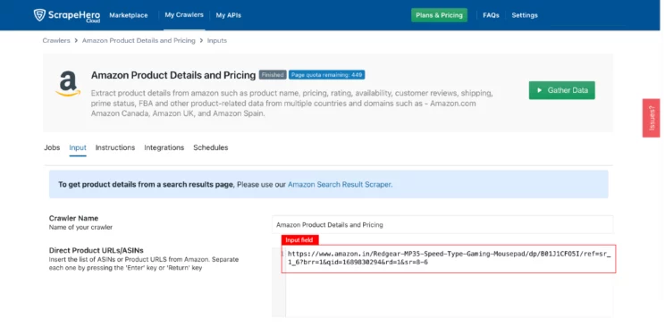This screenshot has height=326, width=665.
Task: Click the Crawler Name label
Action: click(73, 218)
